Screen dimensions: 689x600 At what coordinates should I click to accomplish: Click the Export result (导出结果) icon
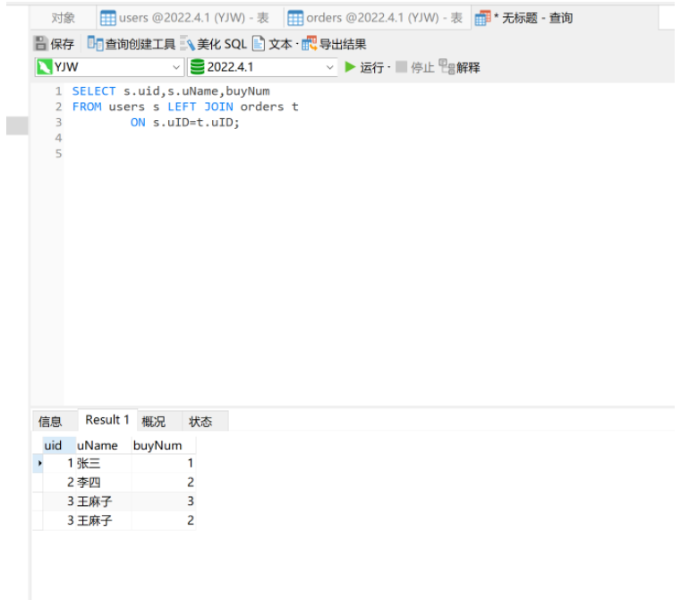pos(309,43)
